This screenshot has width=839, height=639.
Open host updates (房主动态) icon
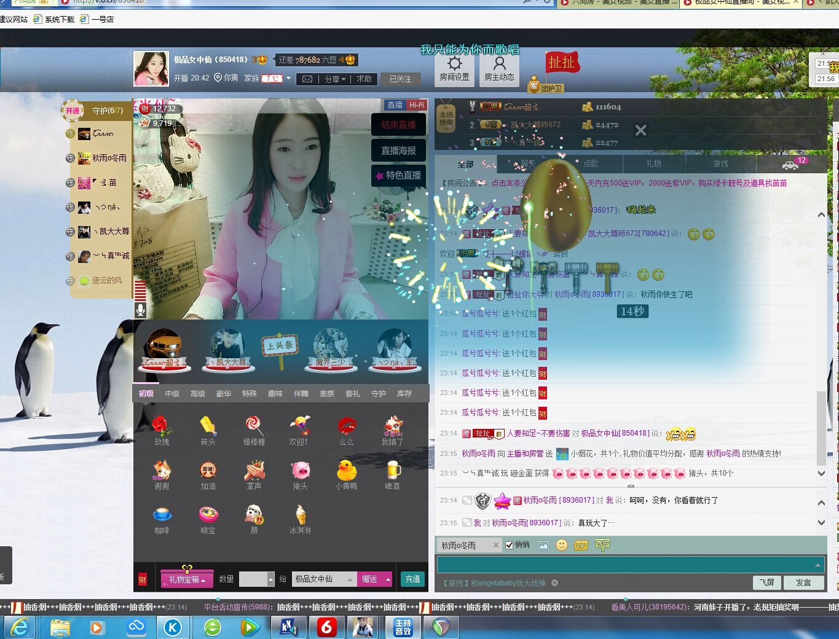point(499,70)
